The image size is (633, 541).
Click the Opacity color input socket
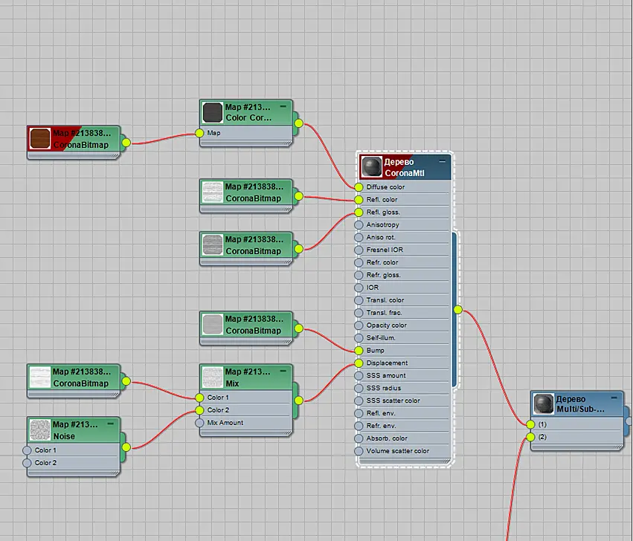tap(359, 325)
